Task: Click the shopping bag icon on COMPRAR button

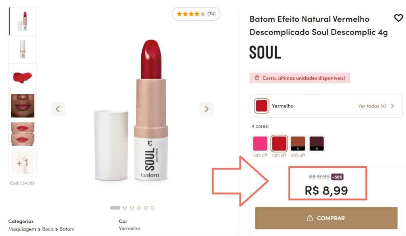Action: pyautogui.click(x=310, y=218)
